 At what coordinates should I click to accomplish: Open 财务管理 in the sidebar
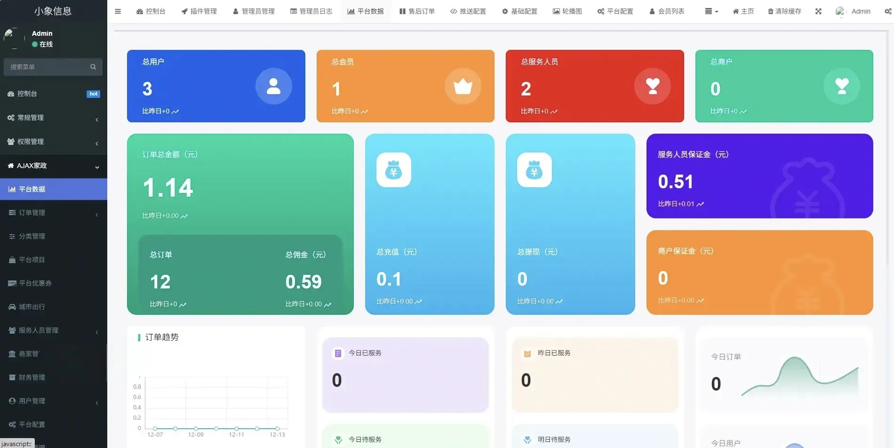54,377
